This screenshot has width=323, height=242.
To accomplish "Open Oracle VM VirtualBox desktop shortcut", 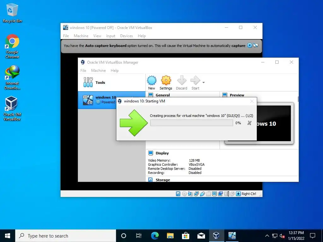I will click(12, 108).
